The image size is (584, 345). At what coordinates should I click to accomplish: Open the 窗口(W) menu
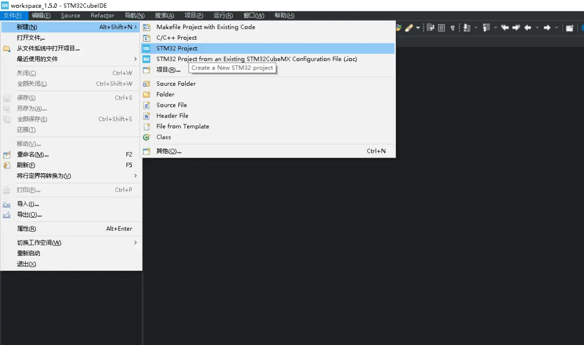pos(254,15)
